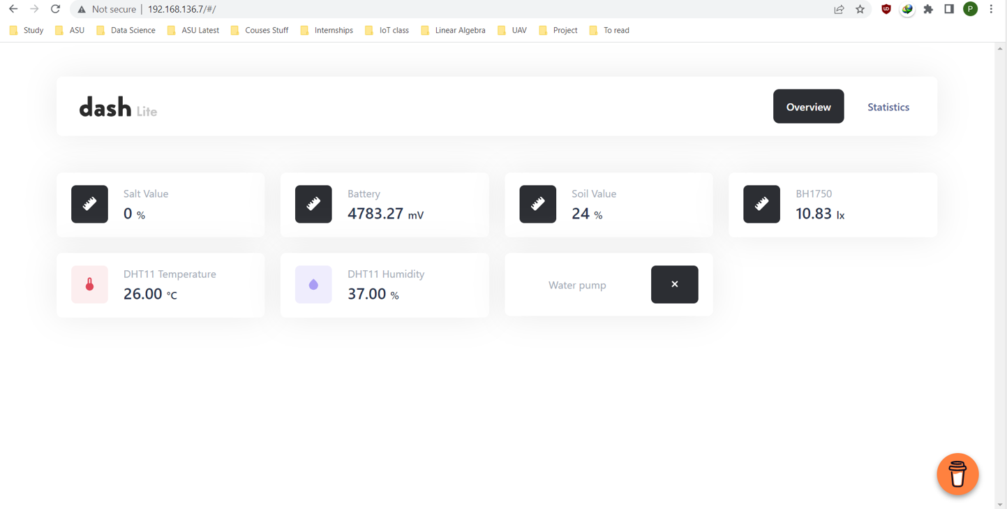Image resolution: width=1007 pixels, height=509 pixels.
Task: Open the To read bookmark folder
Action: pos(609,30)
